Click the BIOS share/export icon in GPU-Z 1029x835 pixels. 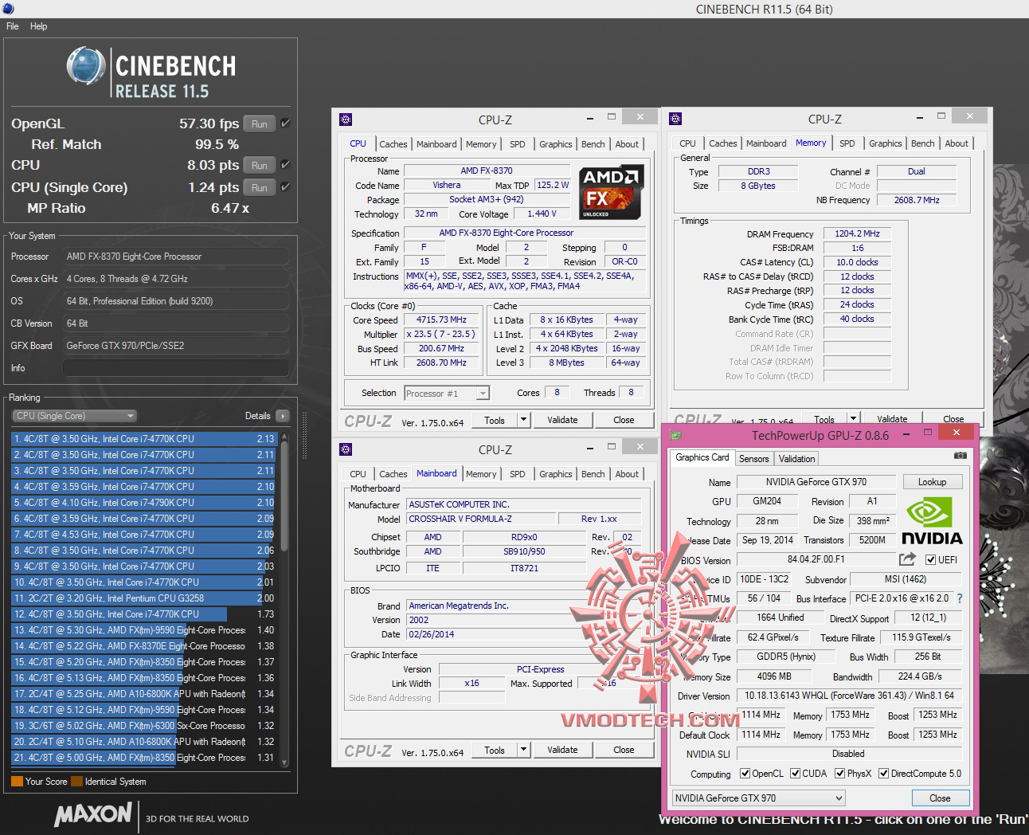[x=907, y=559]
